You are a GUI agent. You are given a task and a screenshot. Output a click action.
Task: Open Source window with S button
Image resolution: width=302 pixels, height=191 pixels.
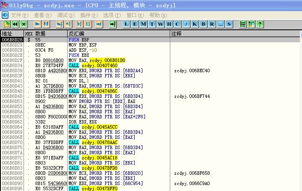pos(229,24)
